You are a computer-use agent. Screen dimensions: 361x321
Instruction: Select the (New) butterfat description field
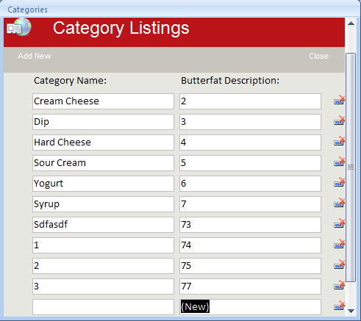tap(250, 307)
